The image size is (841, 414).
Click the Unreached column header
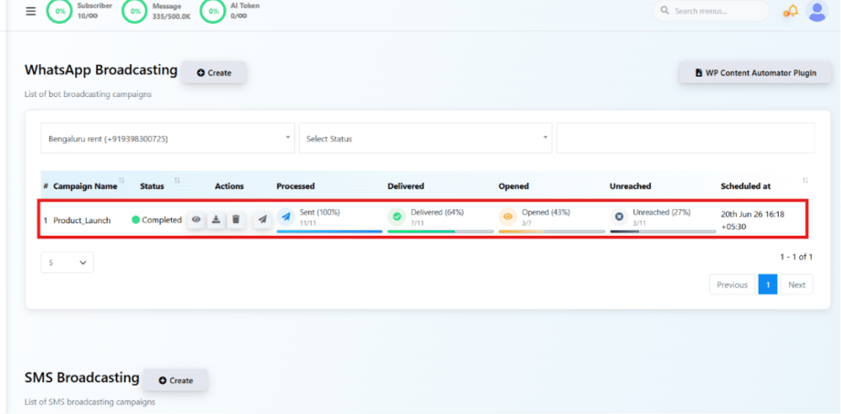(x=630, y=186)
